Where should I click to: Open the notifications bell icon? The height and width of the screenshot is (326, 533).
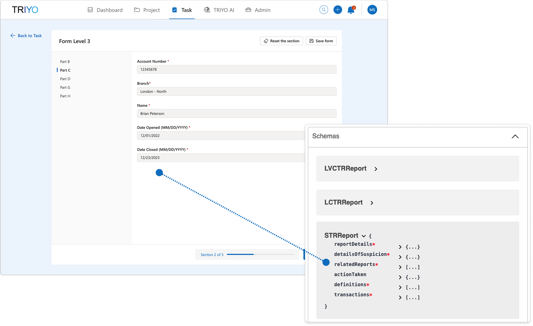pyautogui.click(x=351, y=10)
